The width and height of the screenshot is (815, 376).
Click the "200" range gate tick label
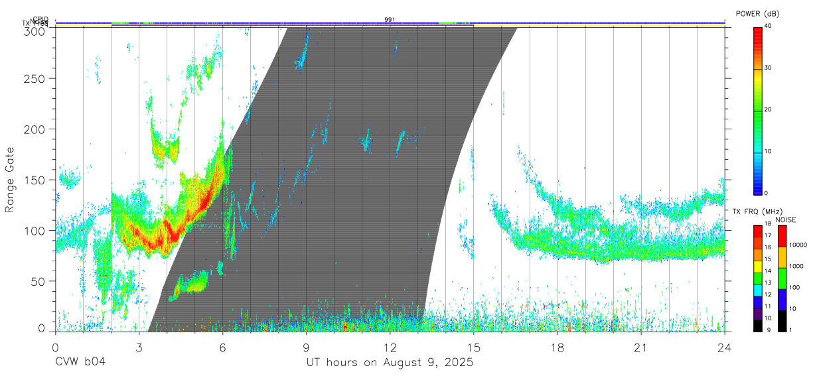pyautogui.click(x=36, y=129)
